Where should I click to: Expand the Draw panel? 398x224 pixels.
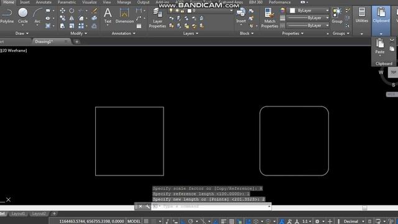click(22, 33)
